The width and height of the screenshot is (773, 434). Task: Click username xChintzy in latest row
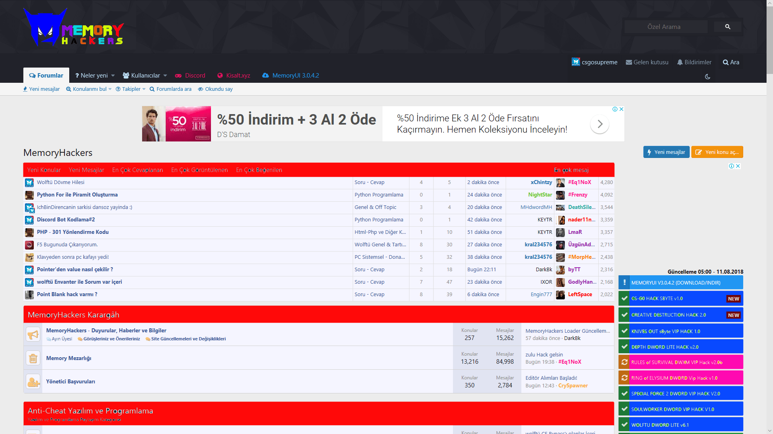541,182
